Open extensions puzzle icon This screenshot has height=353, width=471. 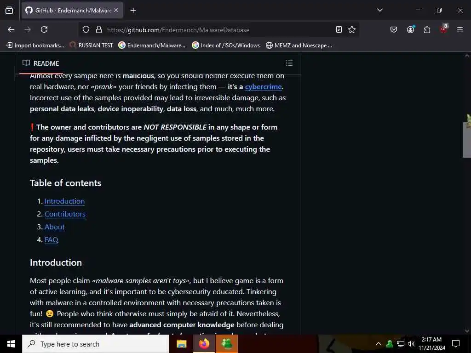[427, 29]
